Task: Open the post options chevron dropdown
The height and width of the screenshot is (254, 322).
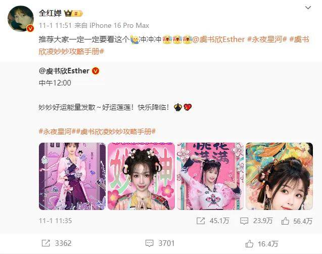Action: (x=308, y=8)
